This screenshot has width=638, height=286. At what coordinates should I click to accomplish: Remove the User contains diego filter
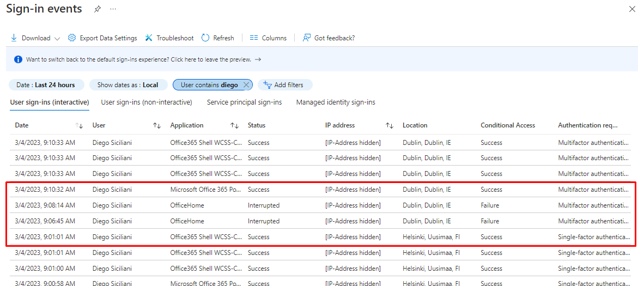[x=246, y=85]
